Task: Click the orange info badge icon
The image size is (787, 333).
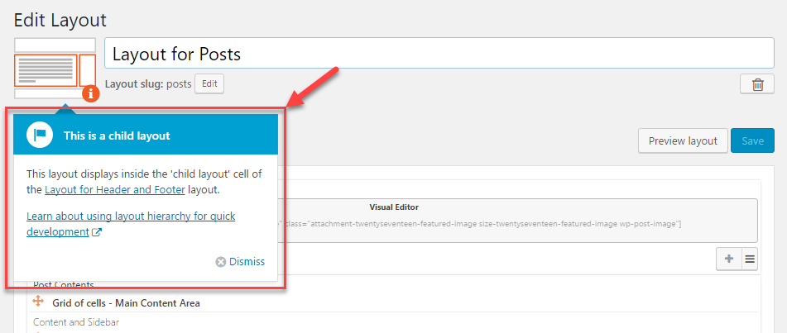Action: pos(90,93)
